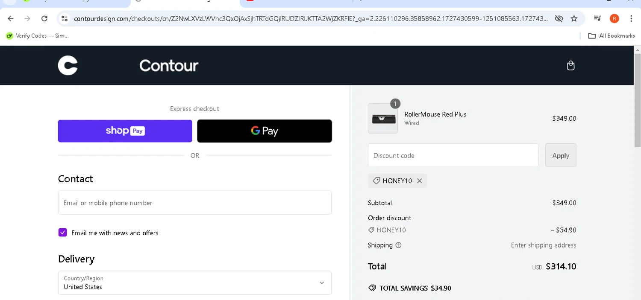Open the media control toolbar icon
641x300 pixels.
point(597,18)
